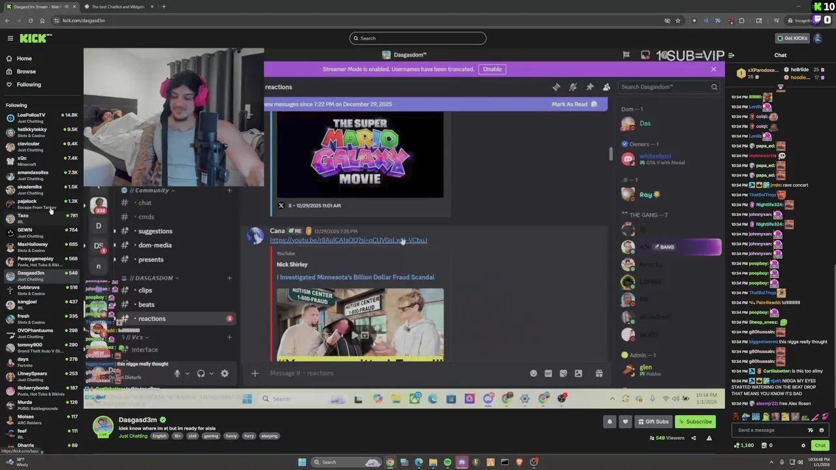Select the clips channel
This screenshot has width=836, height=470.
point(145,290)
